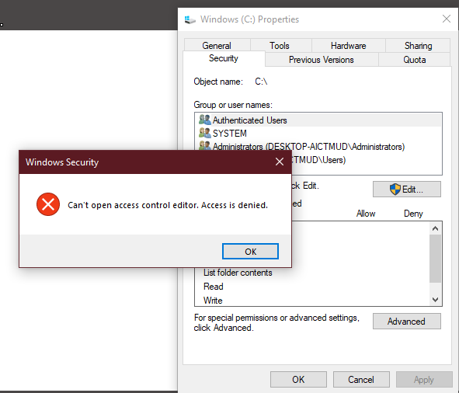Screen dimensions: 459x393
Task: Click the Authenticated Users group icon
Action: tap(204, 120)
